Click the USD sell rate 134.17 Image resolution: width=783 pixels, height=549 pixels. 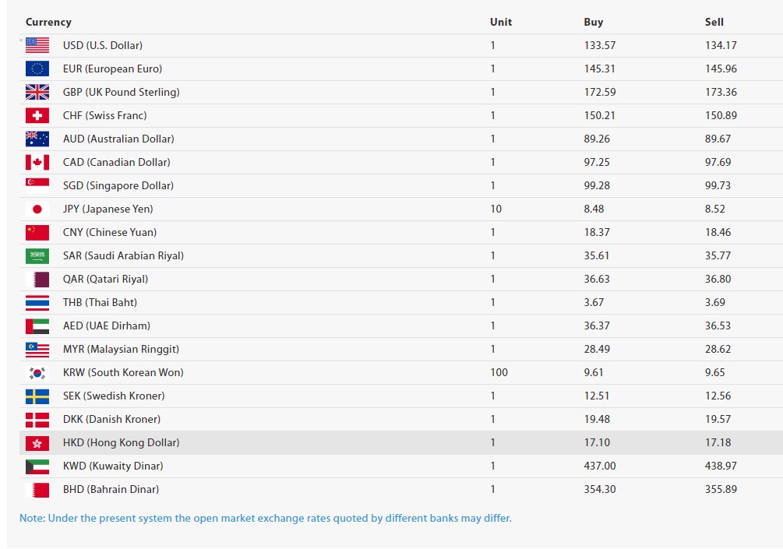click(721, 45)
